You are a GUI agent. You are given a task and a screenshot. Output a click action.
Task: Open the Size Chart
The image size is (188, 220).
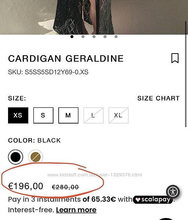point(158,98)
